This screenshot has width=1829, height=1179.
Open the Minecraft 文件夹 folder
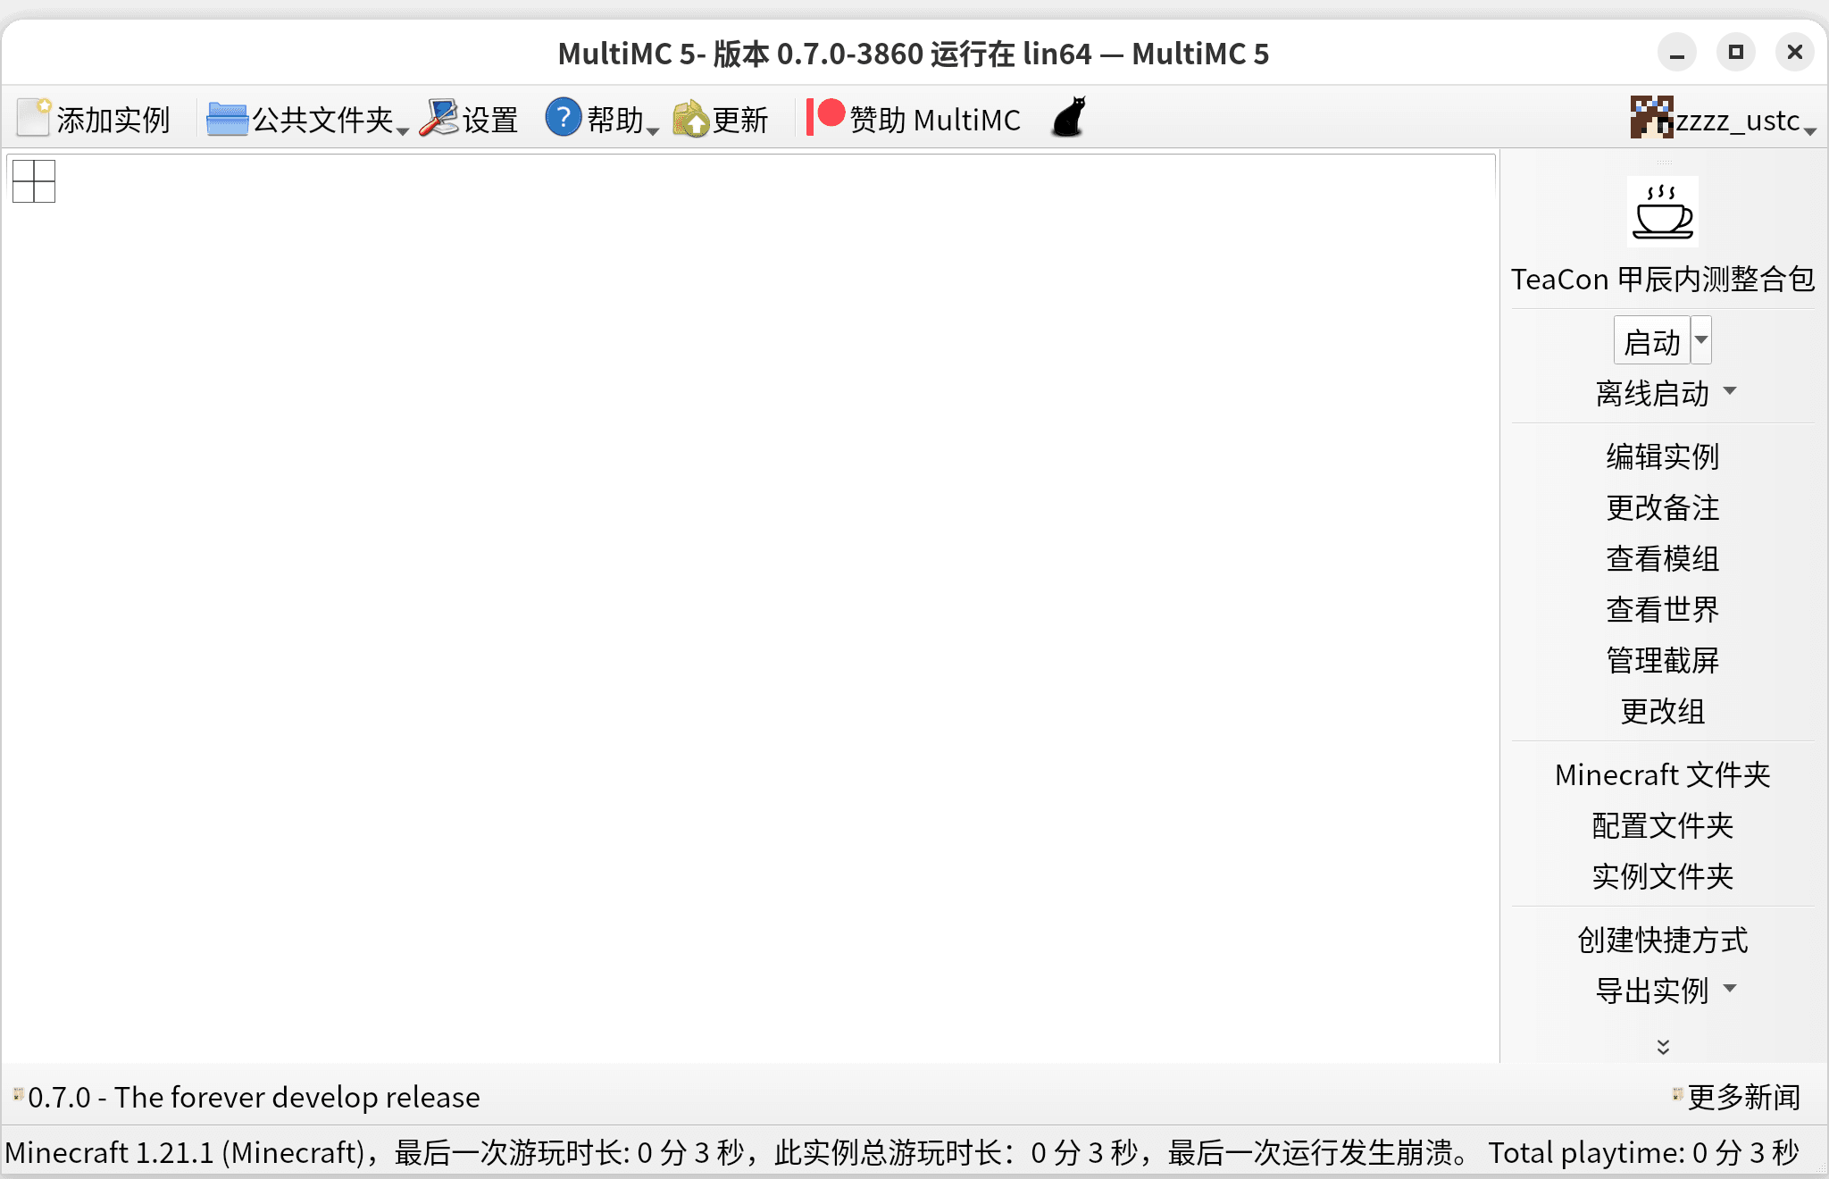pyautogui.click(x=1663, y=774)
